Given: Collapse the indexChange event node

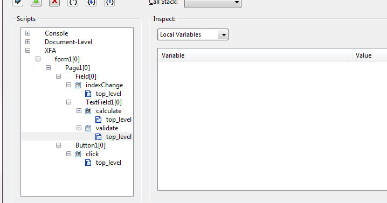Looking at the screenshot, I should click(x=69, y=85).
